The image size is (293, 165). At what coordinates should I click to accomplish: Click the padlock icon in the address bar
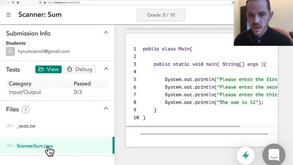45,2
